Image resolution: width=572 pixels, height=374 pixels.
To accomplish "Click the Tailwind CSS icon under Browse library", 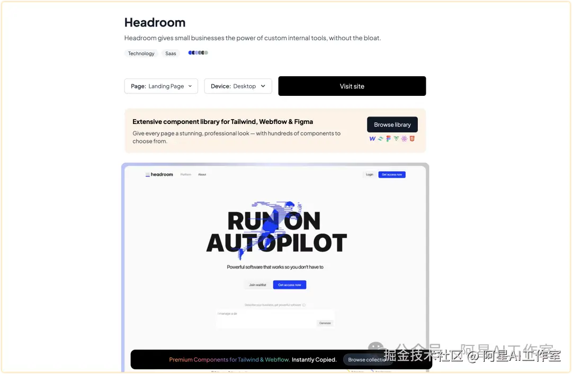I will [x=380, y=139].
